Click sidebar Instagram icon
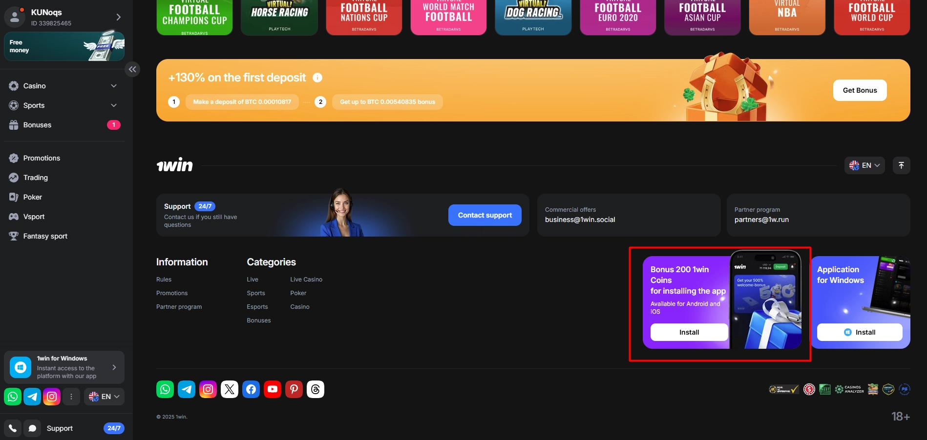This screenshot has height=440, width=927. click(x=52, y=397)
